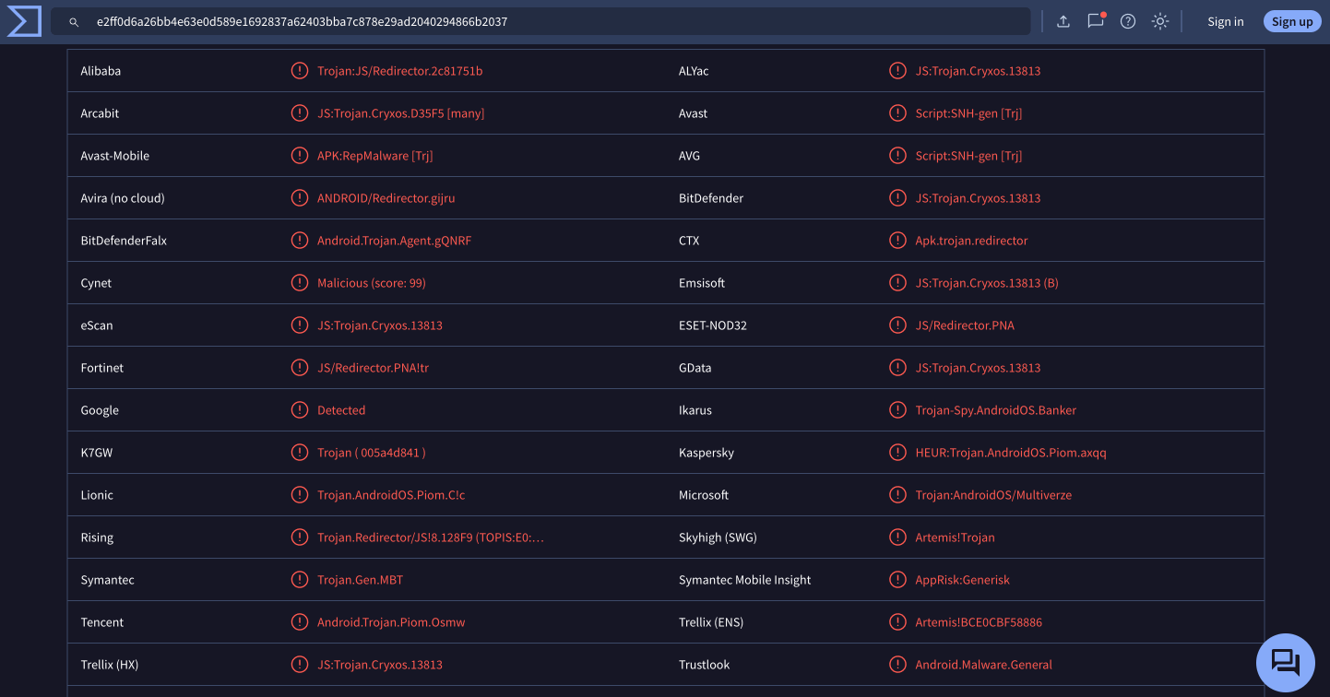Click Sign in
Viewport: 1330px width, 697px height.
1225,20
